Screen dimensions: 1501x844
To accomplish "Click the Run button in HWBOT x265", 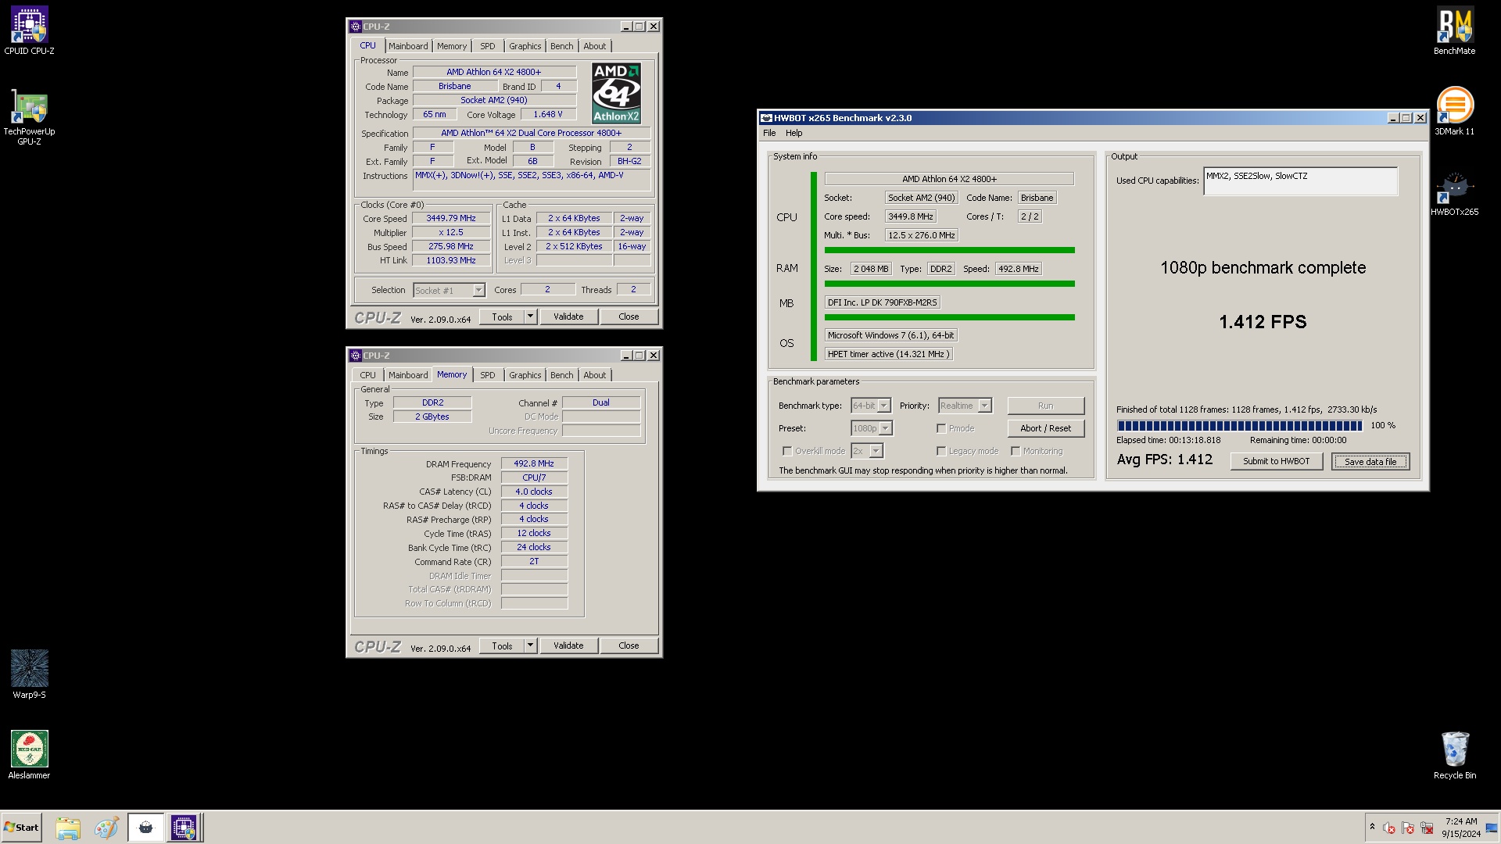I will (1045, 406).
